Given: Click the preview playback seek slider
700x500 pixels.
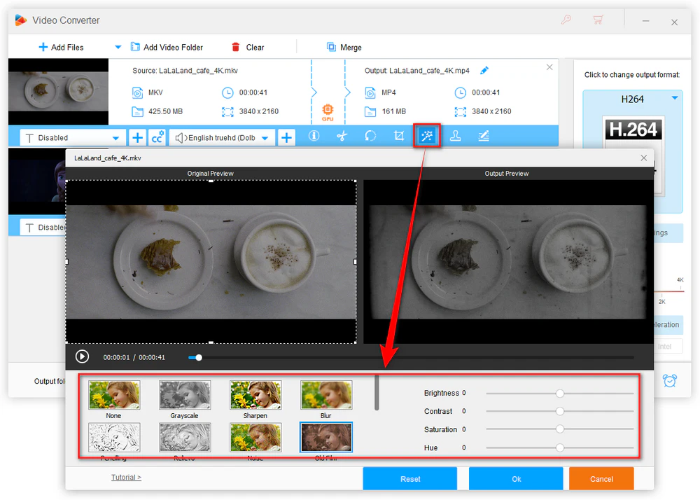Looking at the screenshot, I should tap(411, 358).
